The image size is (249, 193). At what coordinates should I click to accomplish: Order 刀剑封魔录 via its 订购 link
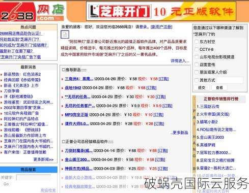point(162,151)
